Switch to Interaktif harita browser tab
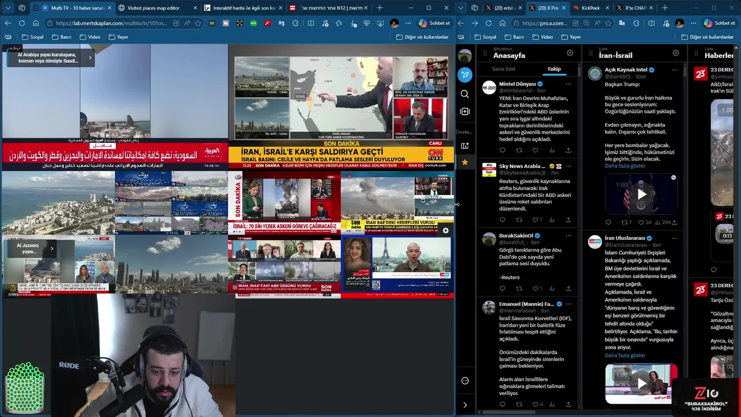 pos(244,8)
